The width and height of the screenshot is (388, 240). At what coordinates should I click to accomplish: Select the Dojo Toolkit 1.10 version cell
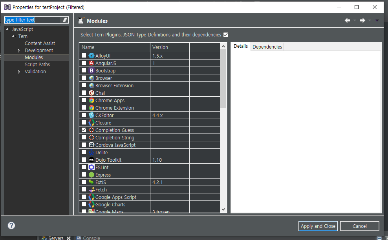click(x=170, y=160)
